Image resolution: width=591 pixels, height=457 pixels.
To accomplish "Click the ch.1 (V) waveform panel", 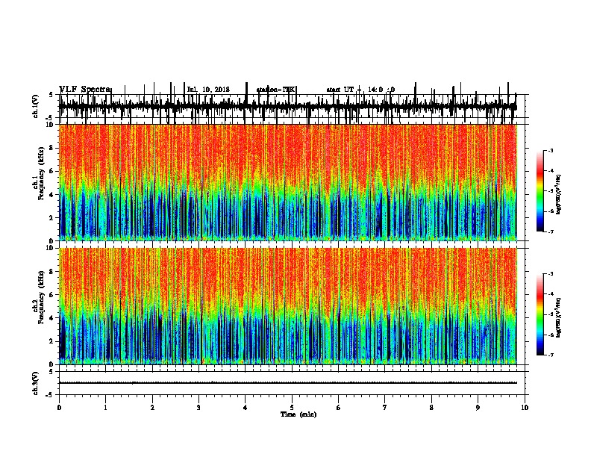I will pyautogui.click(x=292, y=106).
